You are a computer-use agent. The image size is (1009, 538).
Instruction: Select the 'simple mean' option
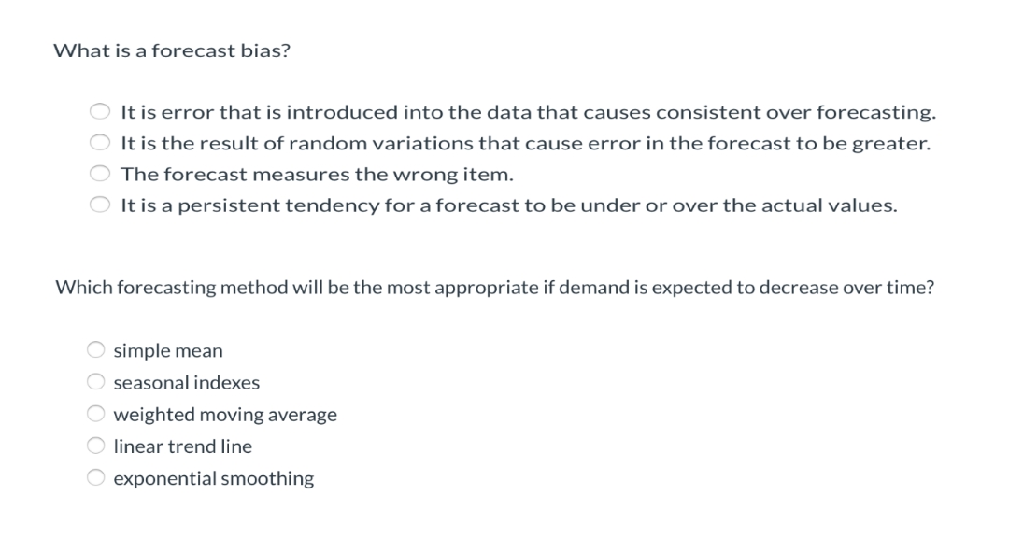click(95, 349)
